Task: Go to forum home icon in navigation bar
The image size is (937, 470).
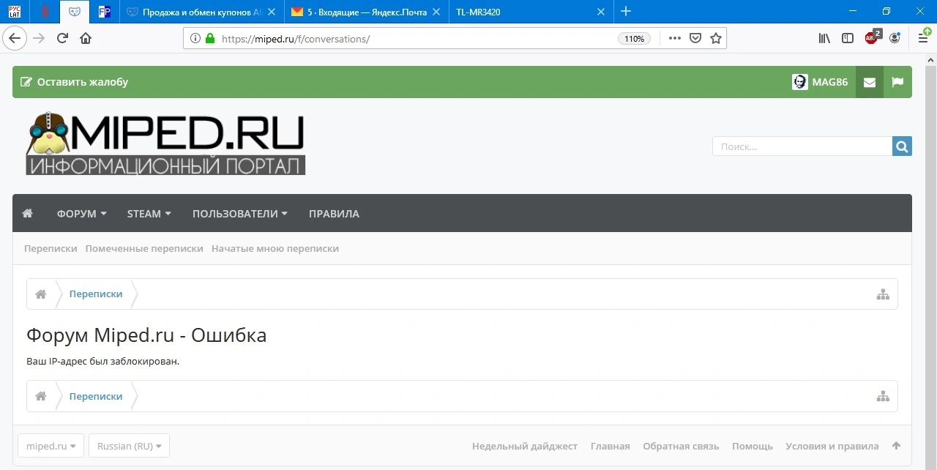Action: point(28,214)
